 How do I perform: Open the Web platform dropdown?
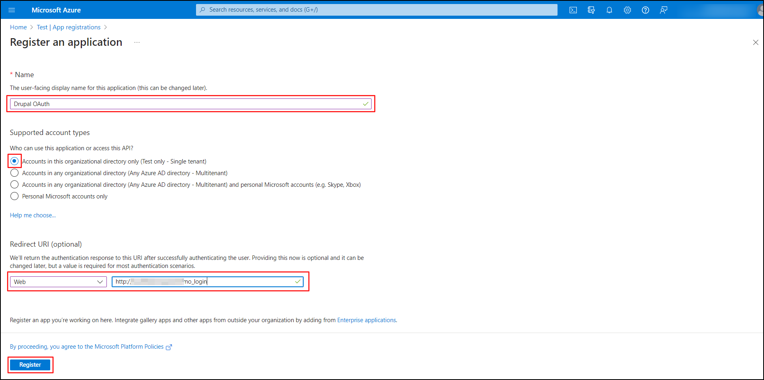[58, 282]
